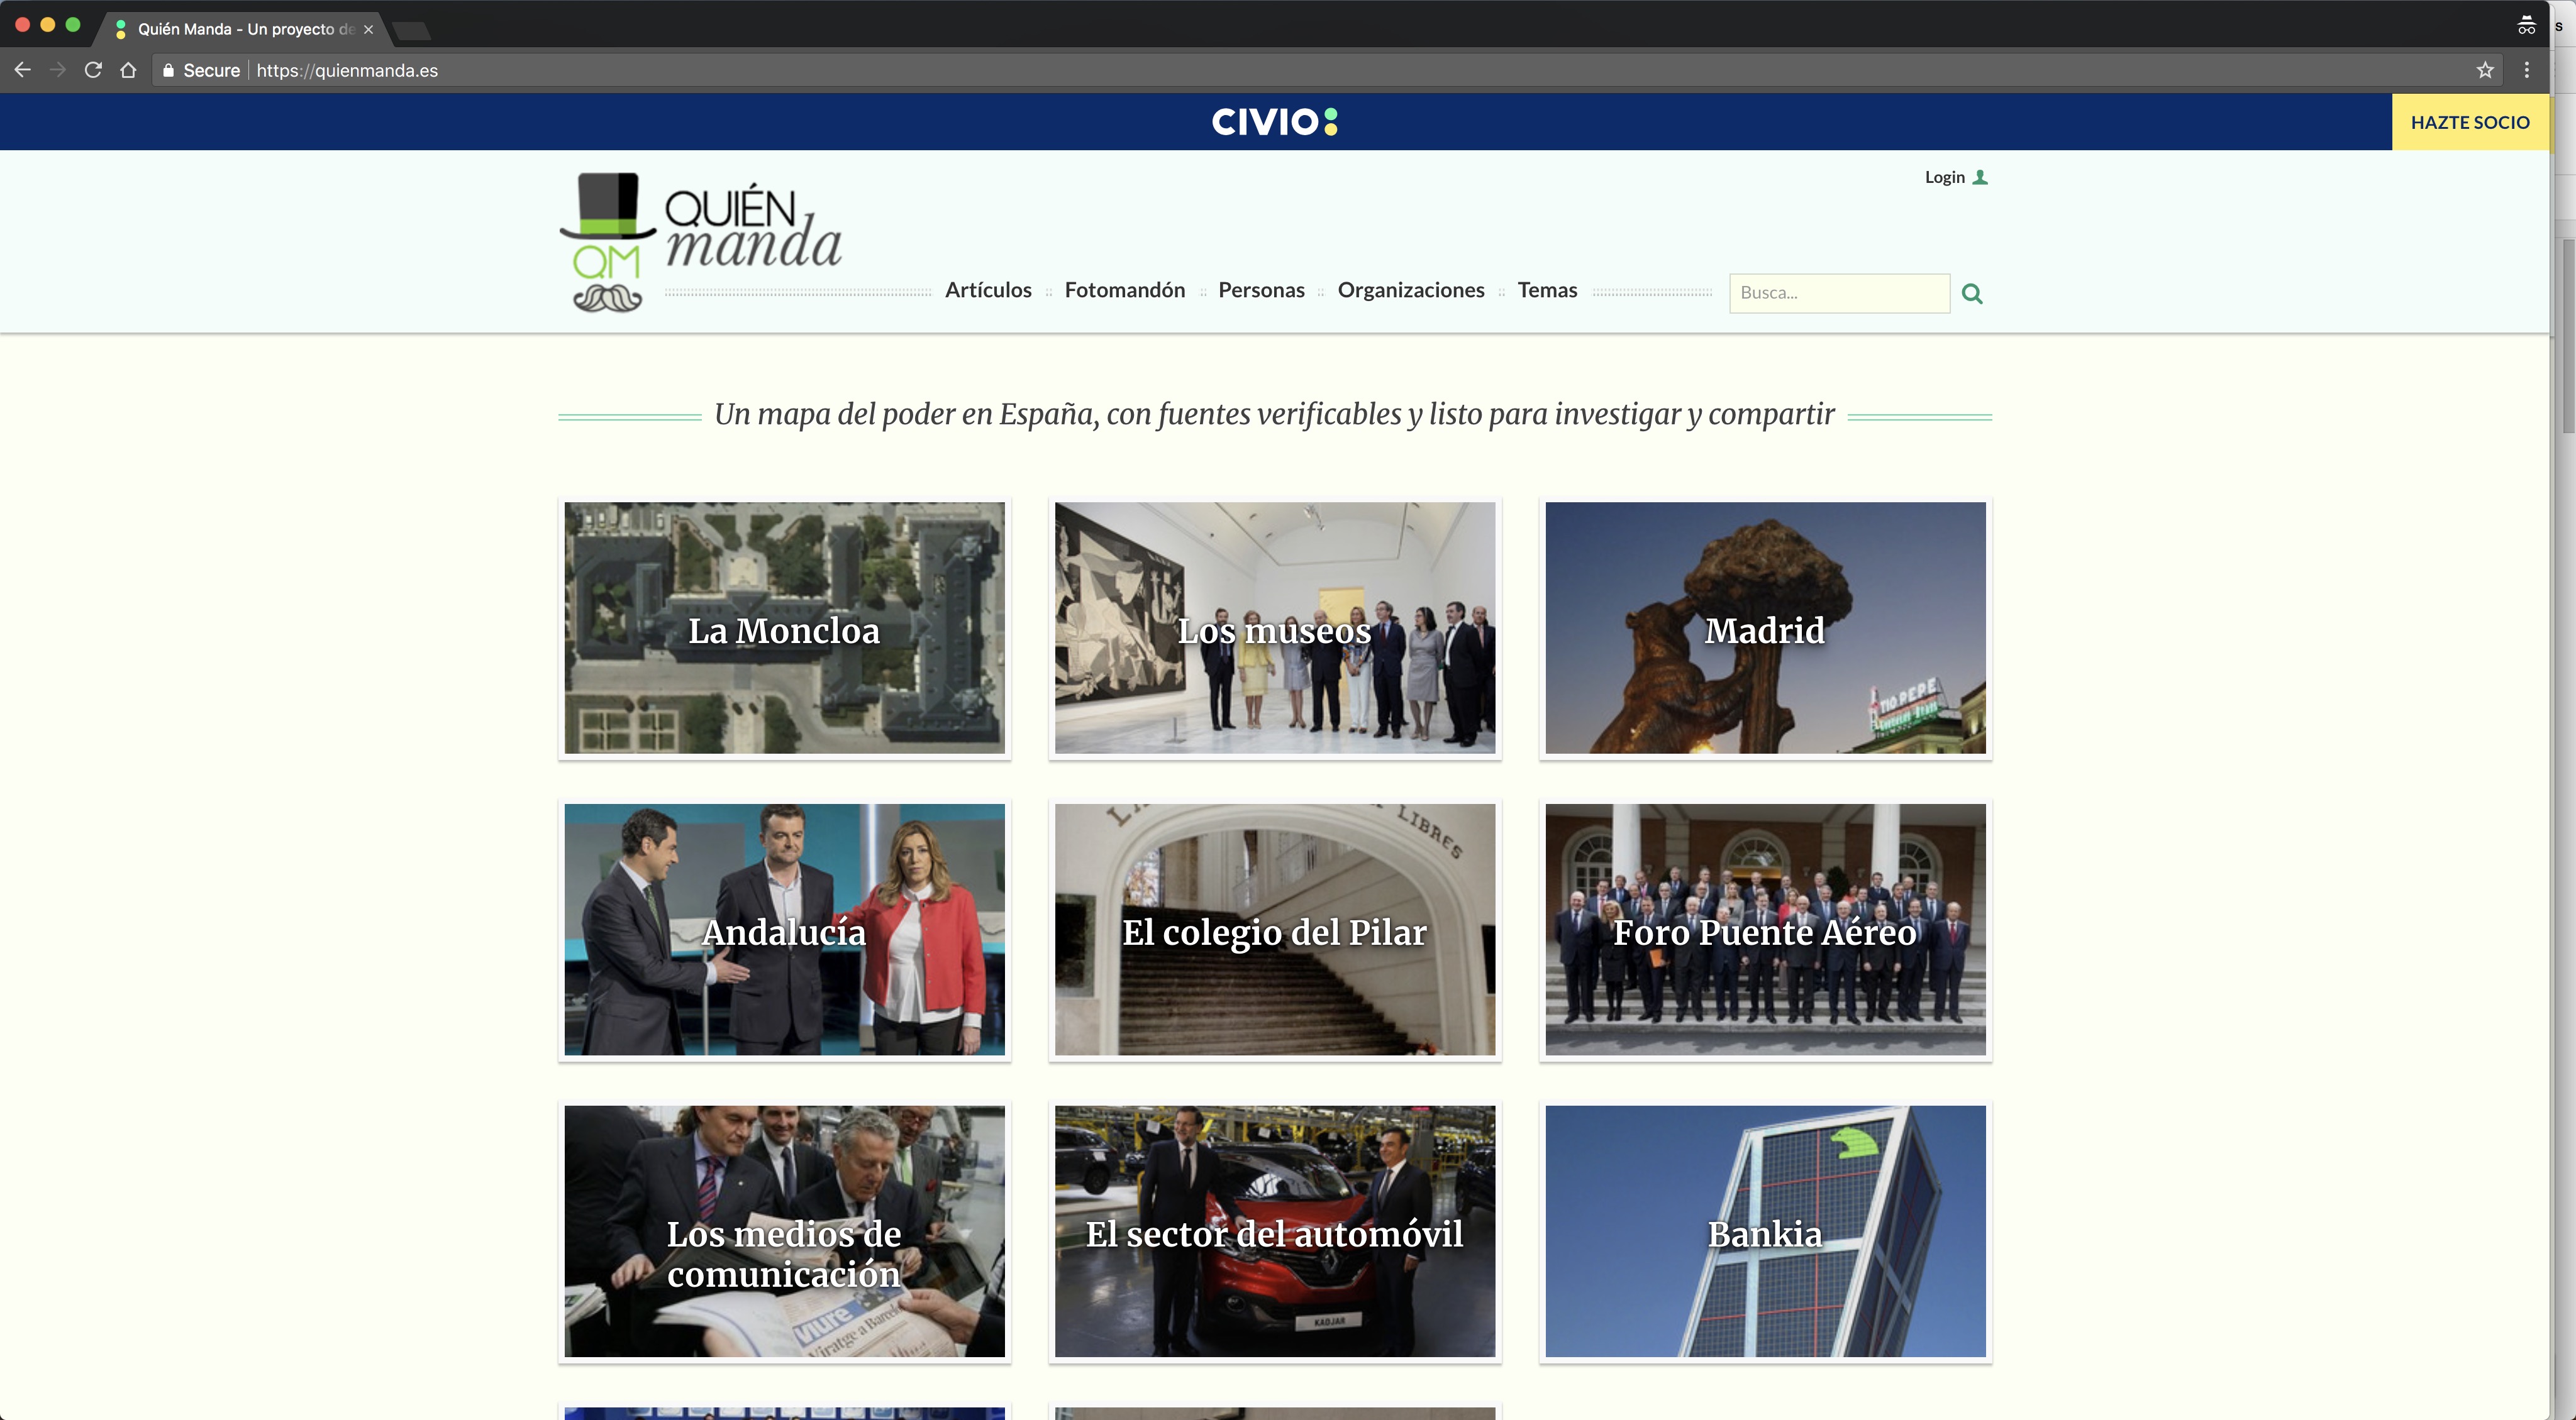This screenshot has height=1420, width=2576.
Task: Bookmark page with the star icon
Action: [2485, 70]
